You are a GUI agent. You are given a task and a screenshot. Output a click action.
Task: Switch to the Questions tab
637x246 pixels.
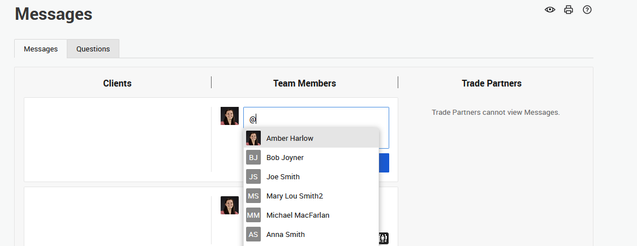[93, 49]
